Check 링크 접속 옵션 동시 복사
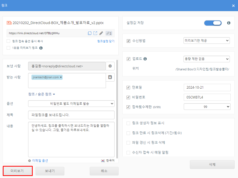 pyautogui.click(x=8, y=41)
